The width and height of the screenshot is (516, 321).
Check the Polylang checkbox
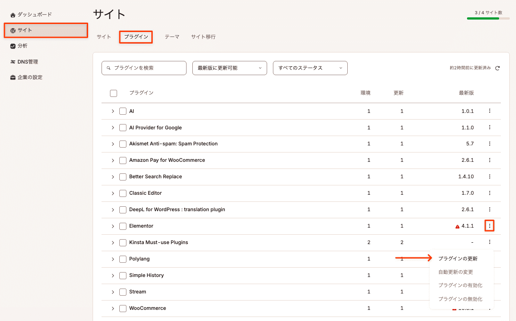pyautogui.click(x=123, y=259)
